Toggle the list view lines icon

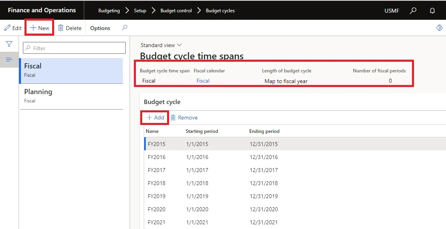click(x=9, y=60)
